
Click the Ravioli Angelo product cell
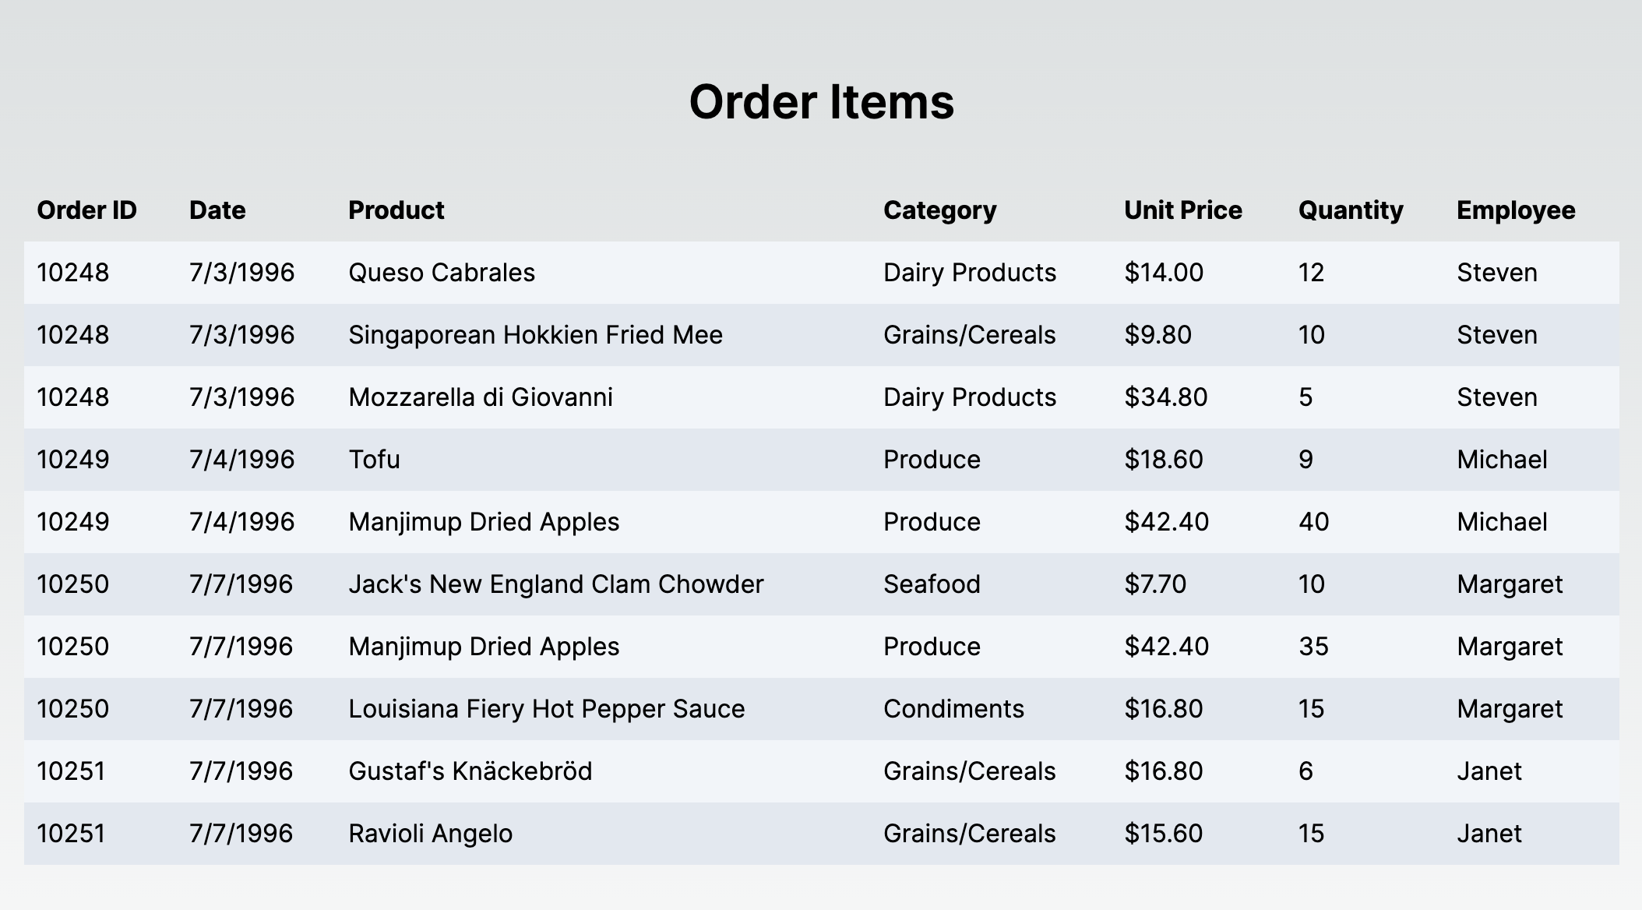(430, 834)
